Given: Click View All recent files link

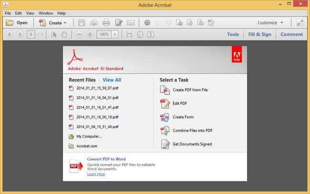Looking at the screenshot, I should coord(112,80).
